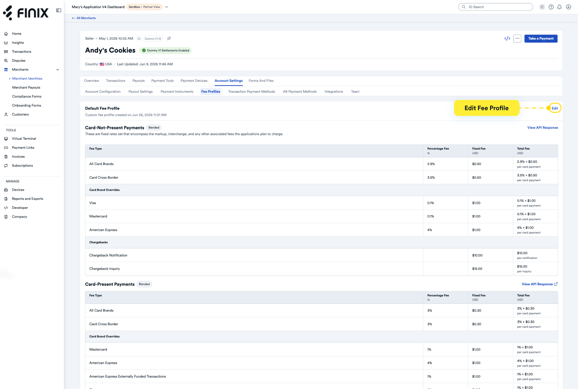
Task: Pin this merchant with the pin icon
Action: click(x=169, y=39)
